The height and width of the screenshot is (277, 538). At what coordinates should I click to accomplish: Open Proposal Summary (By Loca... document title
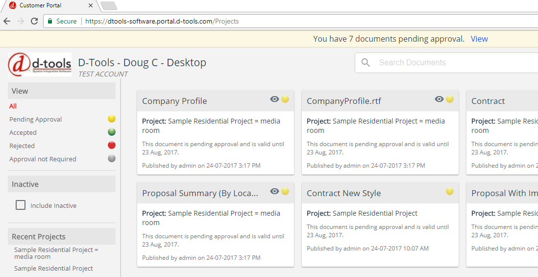point(200,193)
